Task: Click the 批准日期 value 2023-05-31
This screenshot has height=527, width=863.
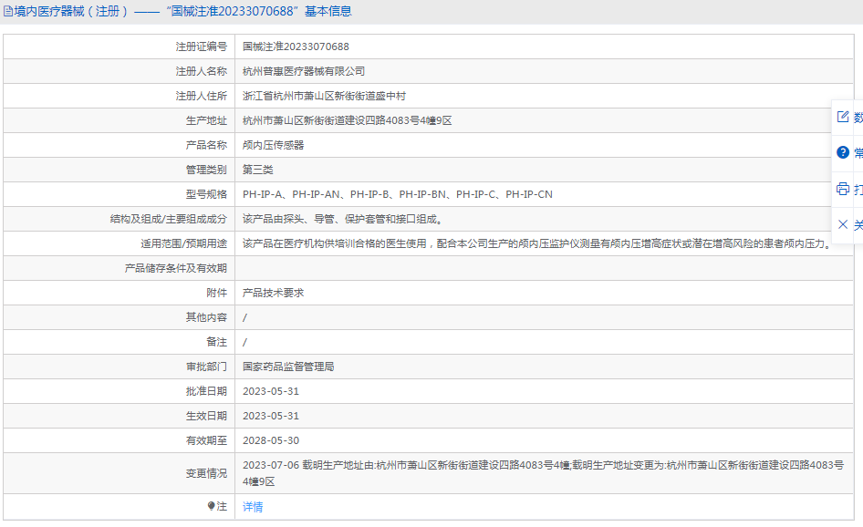Action: tap(271, 391)
